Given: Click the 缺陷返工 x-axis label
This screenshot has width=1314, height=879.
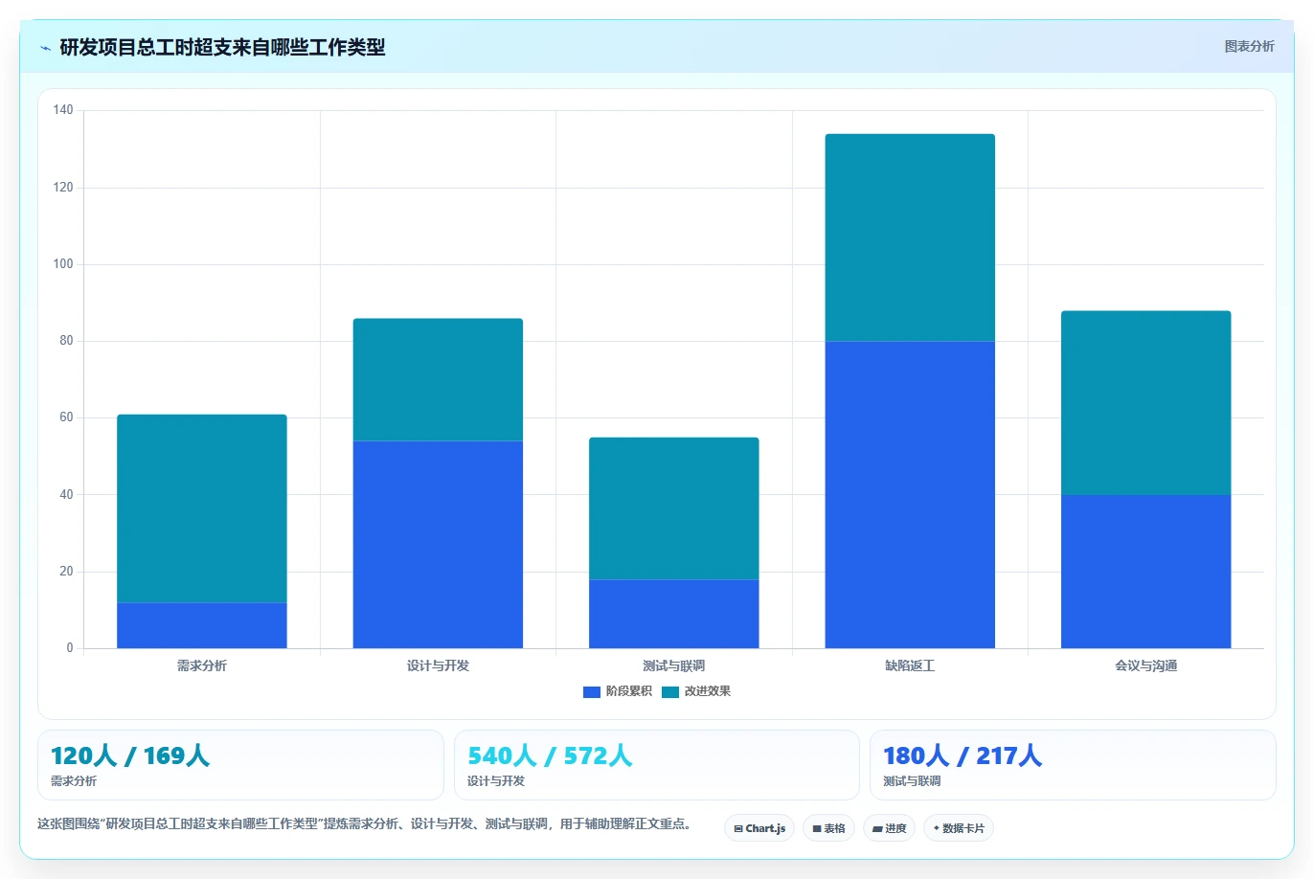Looking at the screenshot, I should (x=910, y=665).
